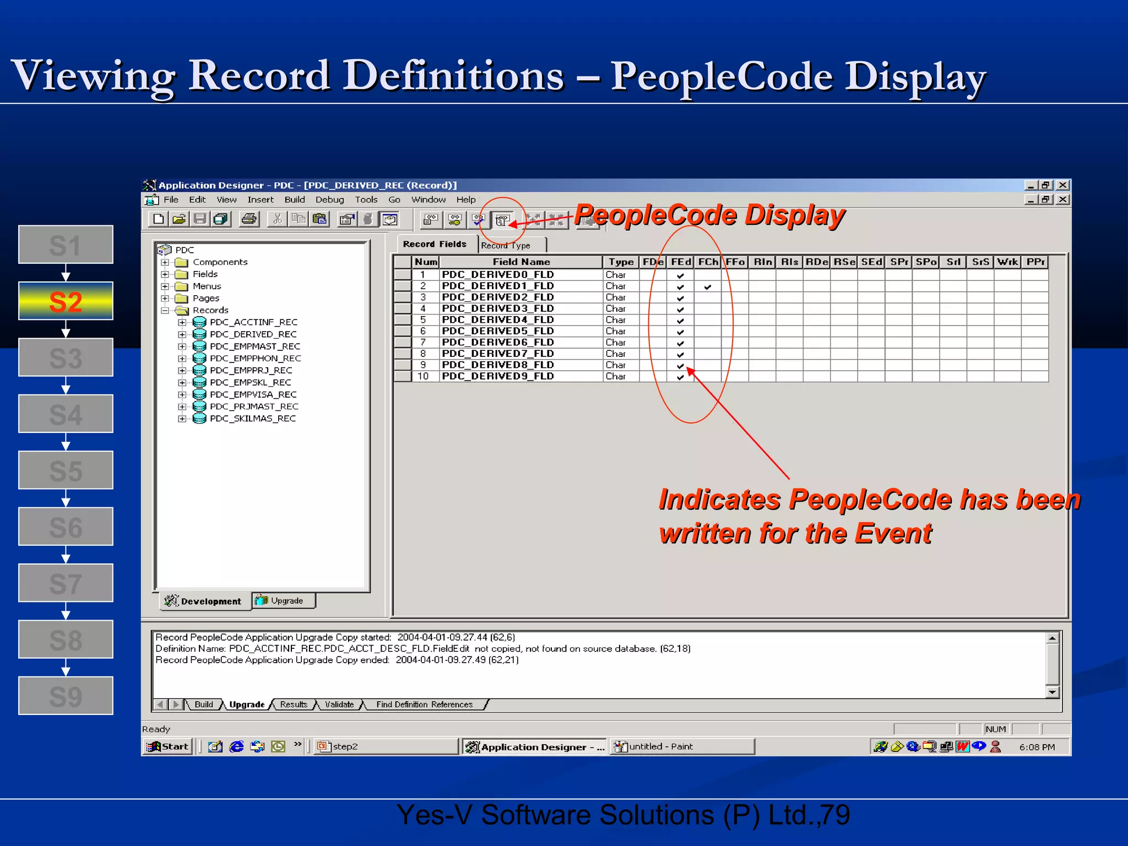This screenshot has height=846, width=1128.
Task: Open the Validate output tab
Action: (x=339, y=704)
